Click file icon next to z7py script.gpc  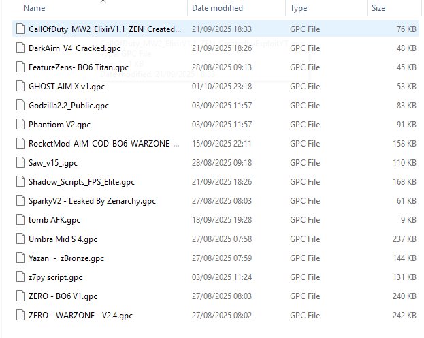[20, 277]
